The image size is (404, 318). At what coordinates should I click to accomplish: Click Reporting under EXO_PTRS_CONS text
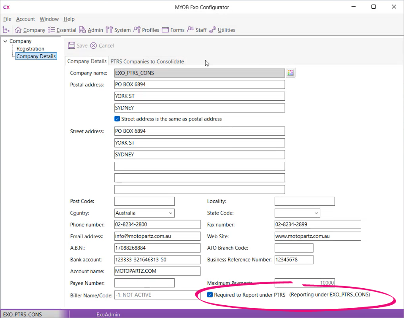(329, 295)
